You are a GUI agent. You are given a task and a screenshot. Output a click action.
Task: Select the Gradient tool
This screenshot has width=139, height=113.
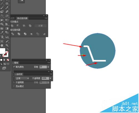[x=7, y=28]
